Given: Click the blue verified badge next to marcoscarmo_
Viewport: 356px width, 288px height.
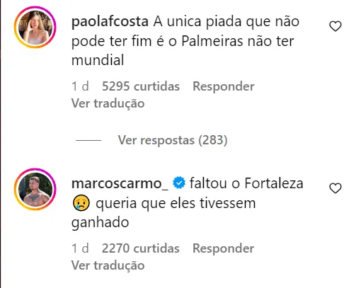Looking at the screenshot, I should pos(179,183).
